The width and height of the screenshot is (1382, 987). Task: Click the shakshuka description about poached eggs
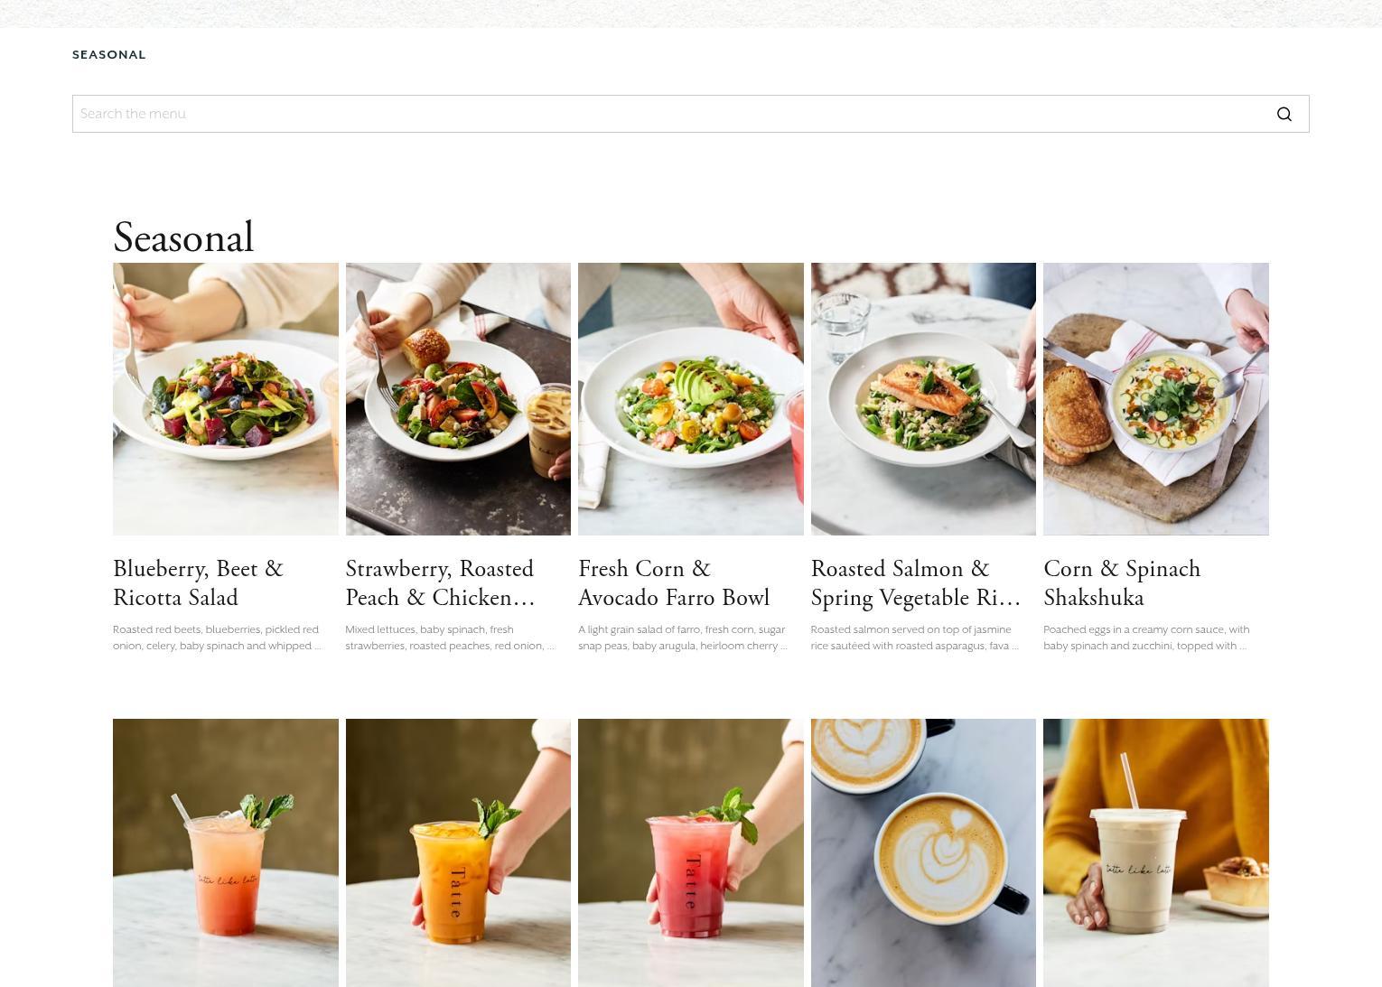tap(1146, 638)
